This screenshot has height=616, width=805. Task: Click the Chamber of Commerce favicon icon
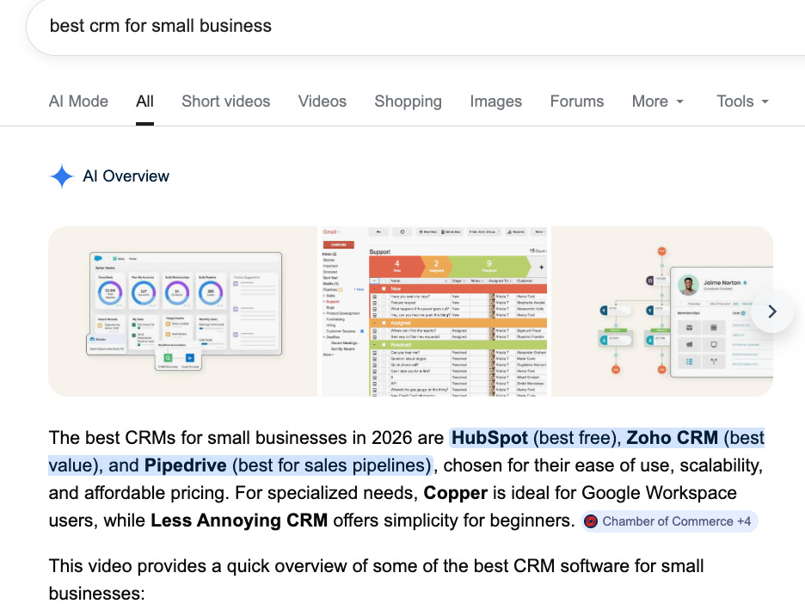592,521
